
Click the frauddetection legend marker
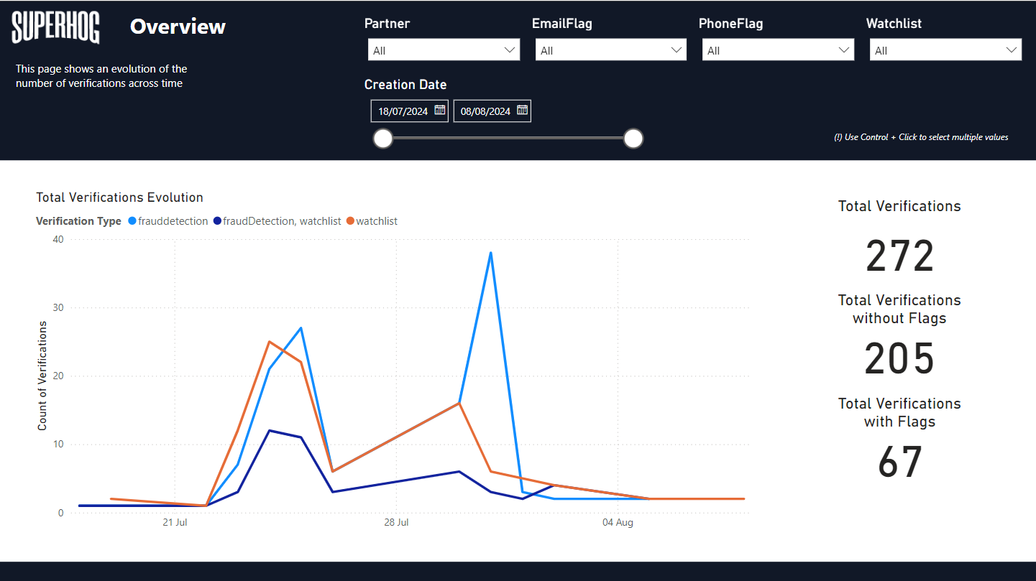point(132,221)
